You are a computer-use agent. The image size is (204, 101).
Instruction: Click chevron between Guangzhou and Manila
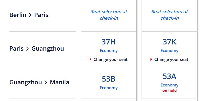(46, 82)
